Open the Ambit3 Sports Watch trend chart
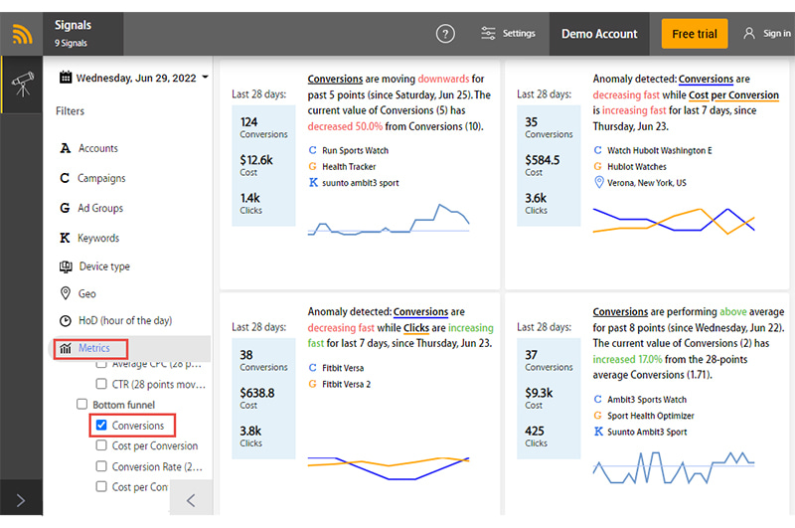Screen dimensions: 795x528 tap(674, 466)
